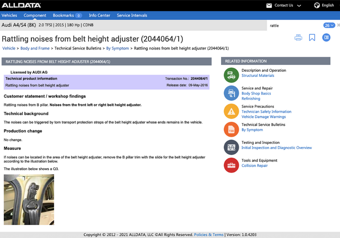This screenshot has height=238, width=340.
Task: Toggle the related information panel icon
Action: point(326,37)
